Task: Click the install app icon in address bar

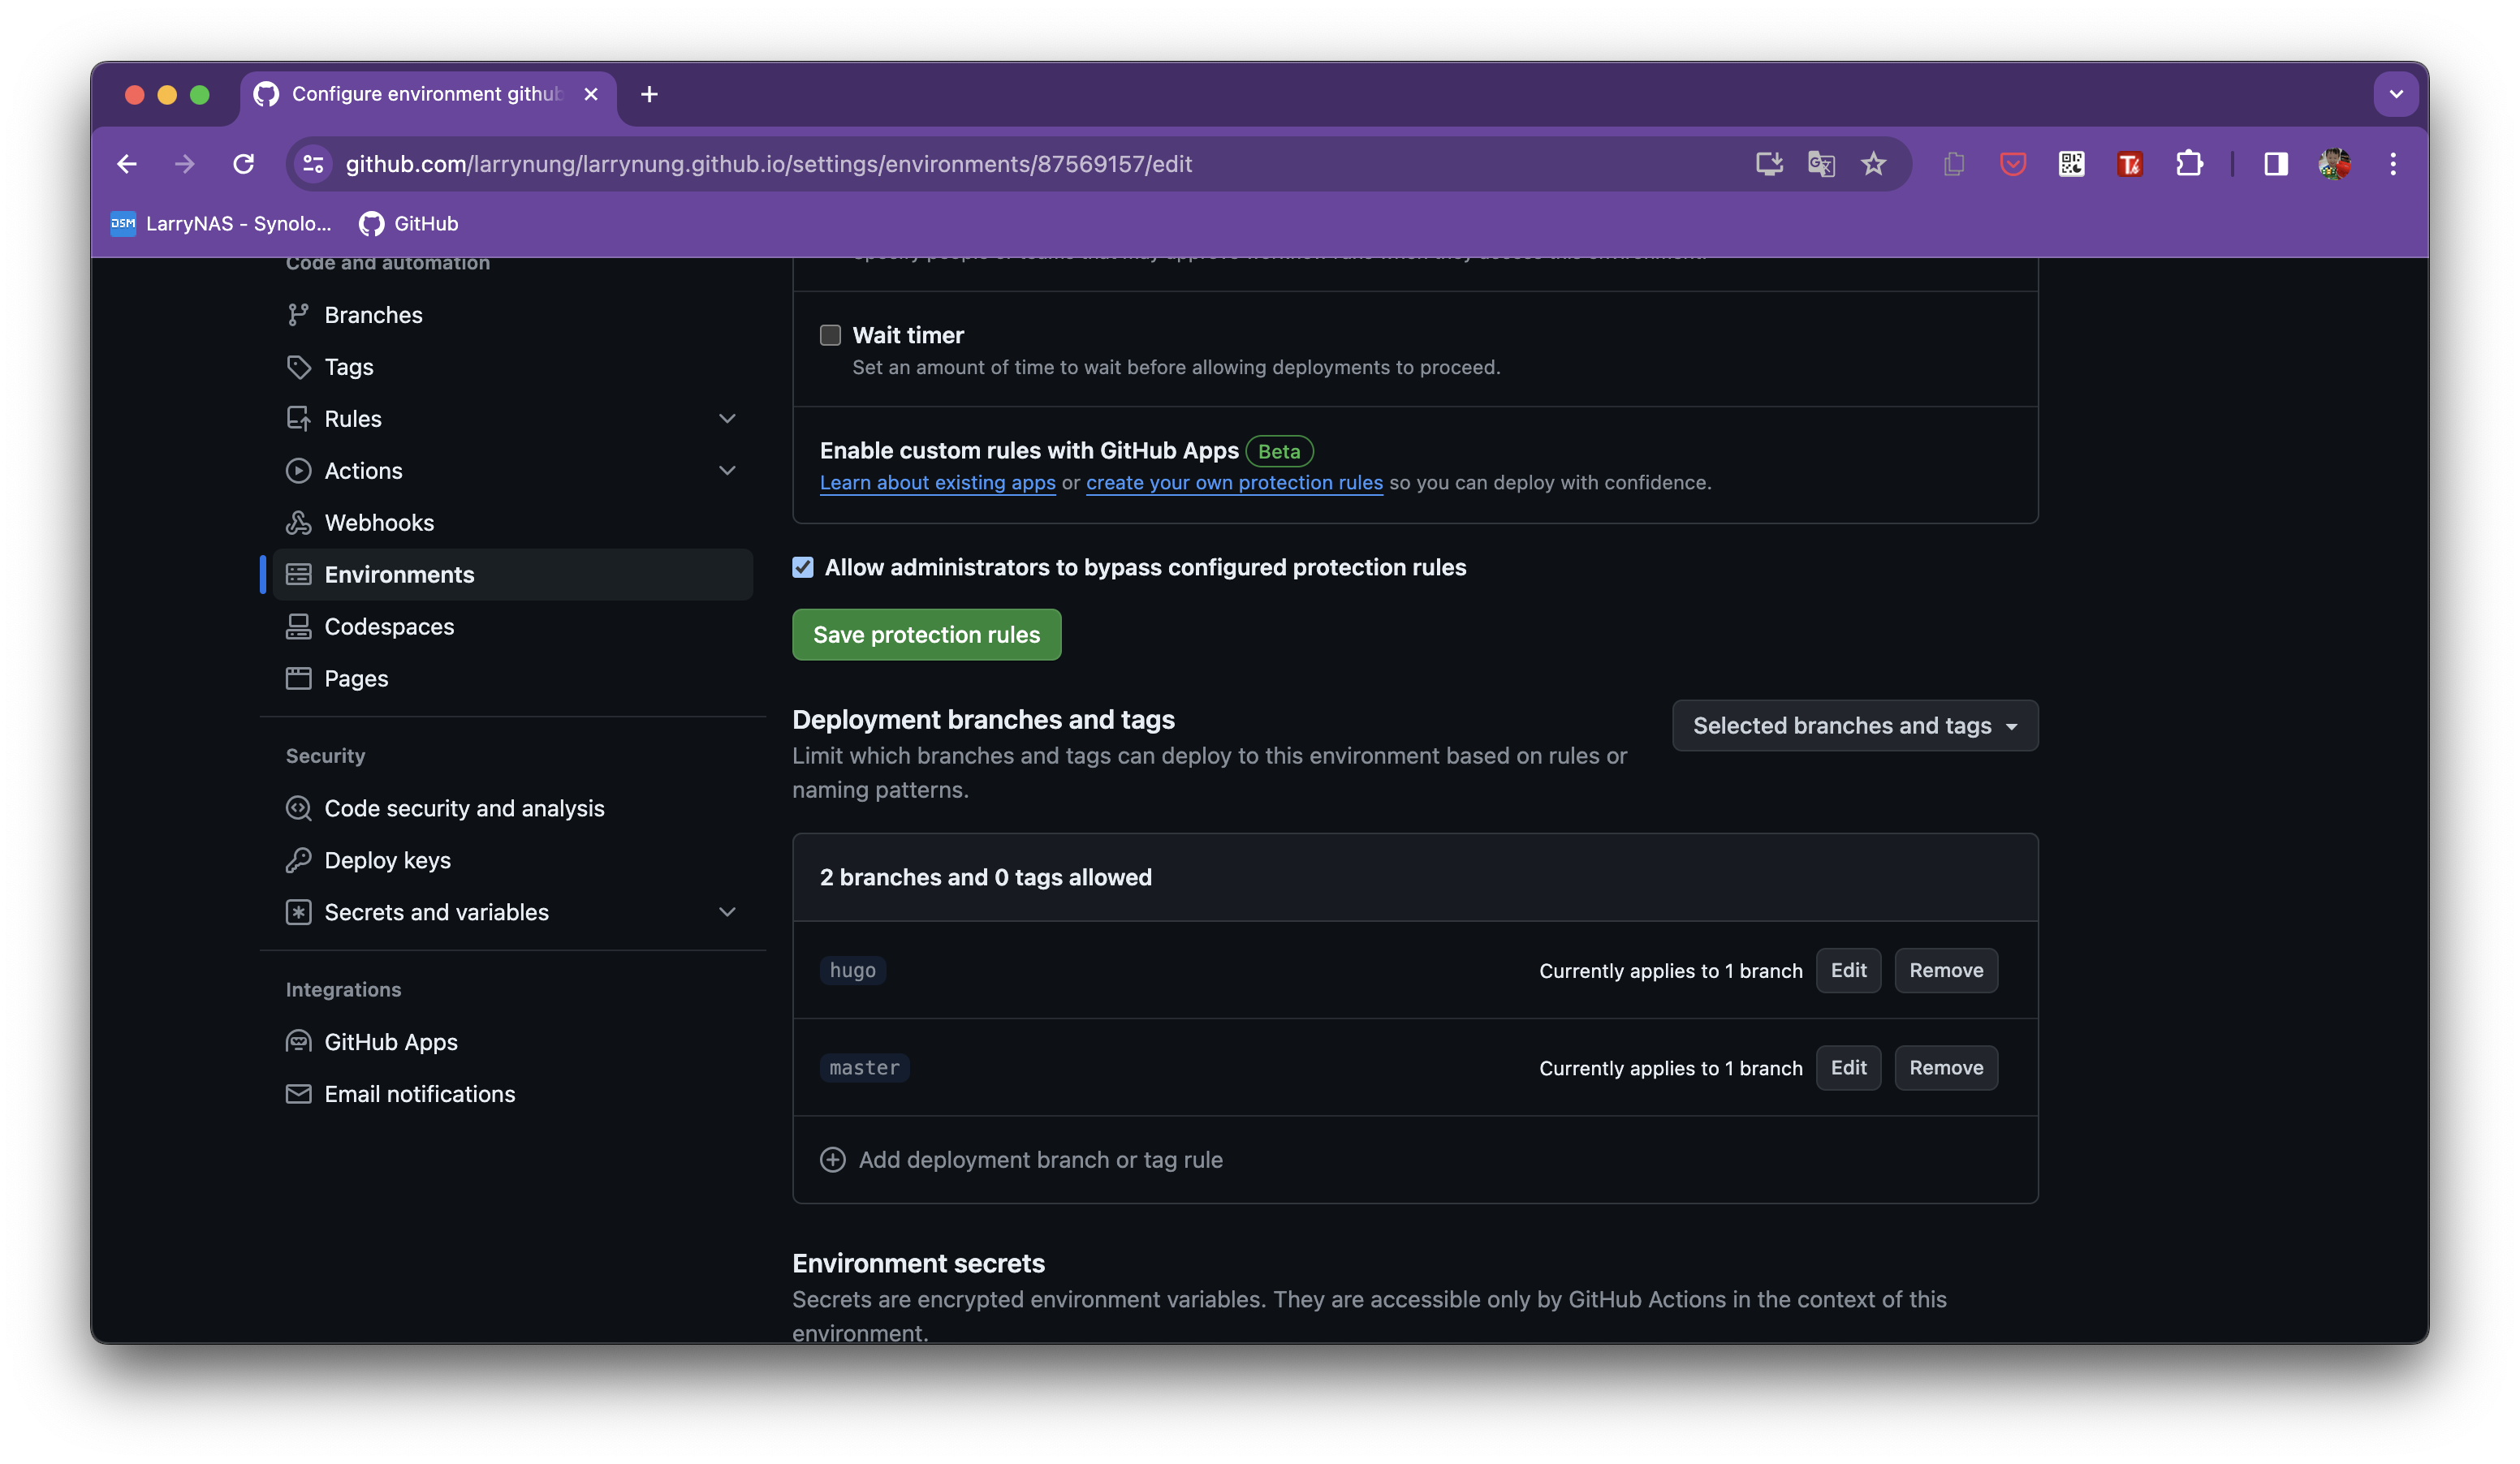Action: [1768, 164]
